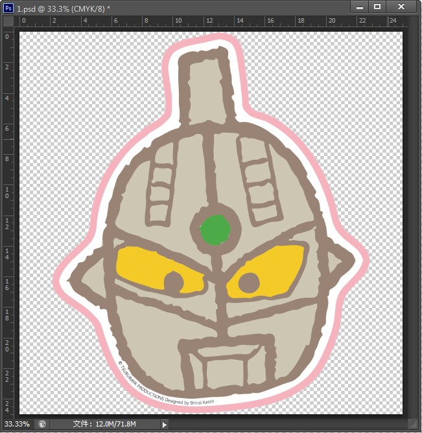The image size is (422, 433).
Task: Sample the green circle on the forehead
Action: (x=215, y=228)
